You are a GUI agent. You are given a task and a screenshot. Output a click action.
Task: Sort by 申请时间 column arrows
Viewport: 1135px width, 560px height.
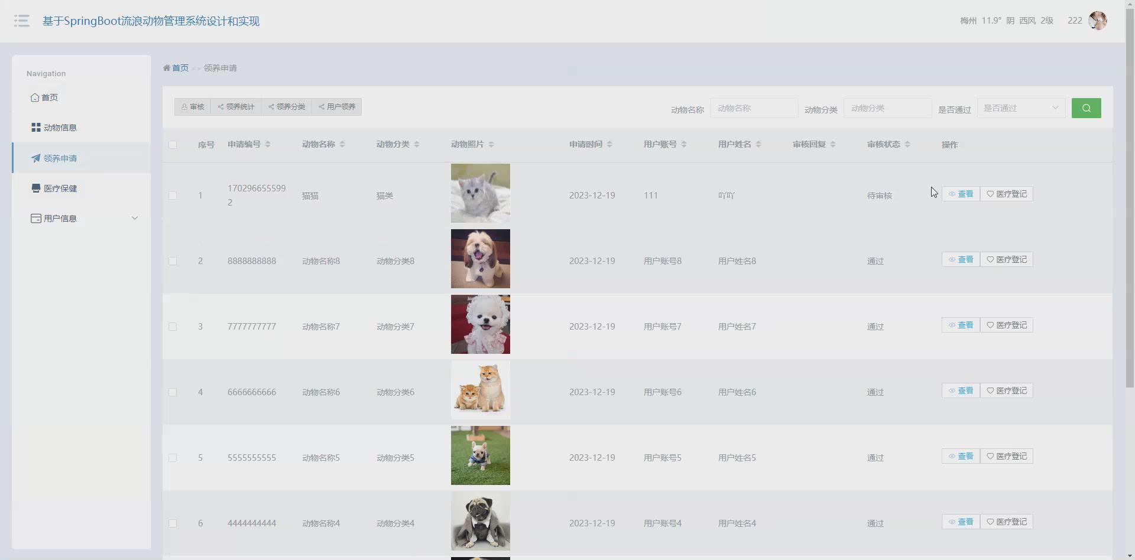coord(609,144)
